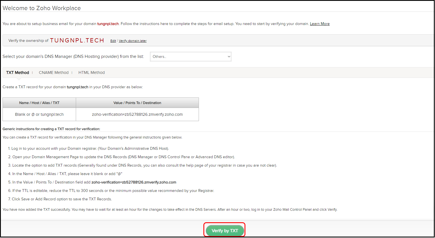435x238 pixels.
Task: Click step 4 'In the Name / Host' text
Action: click(65, 174)
